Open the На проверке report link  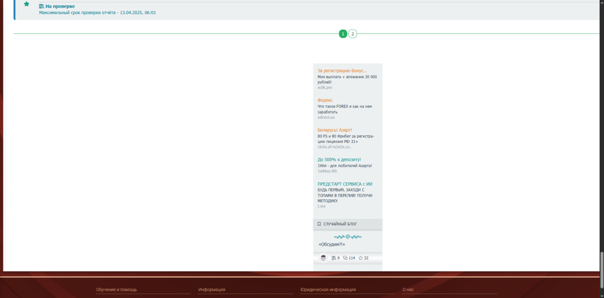(x=60, y=6)
